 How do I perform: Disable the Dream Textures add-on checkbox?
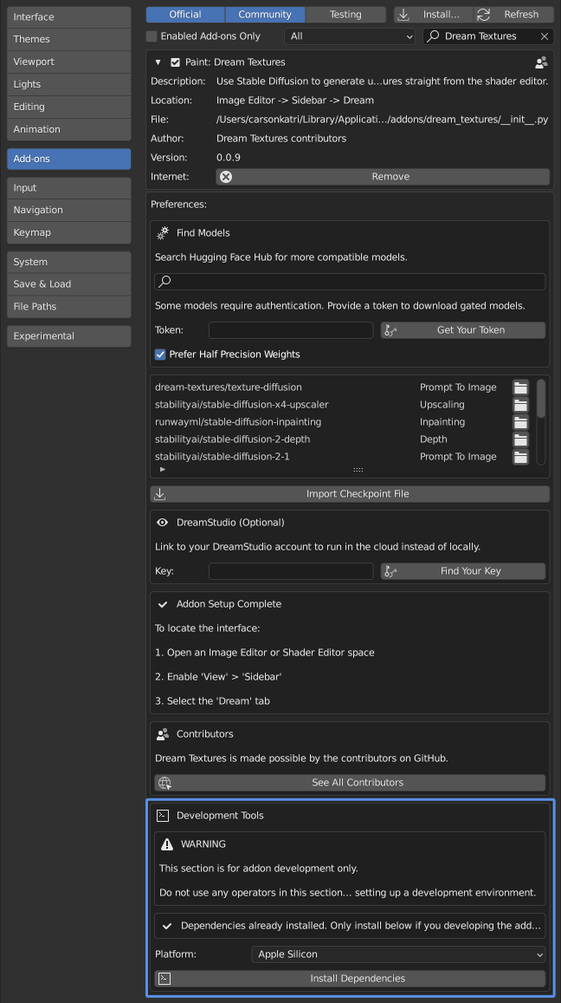tap(175, 62)
